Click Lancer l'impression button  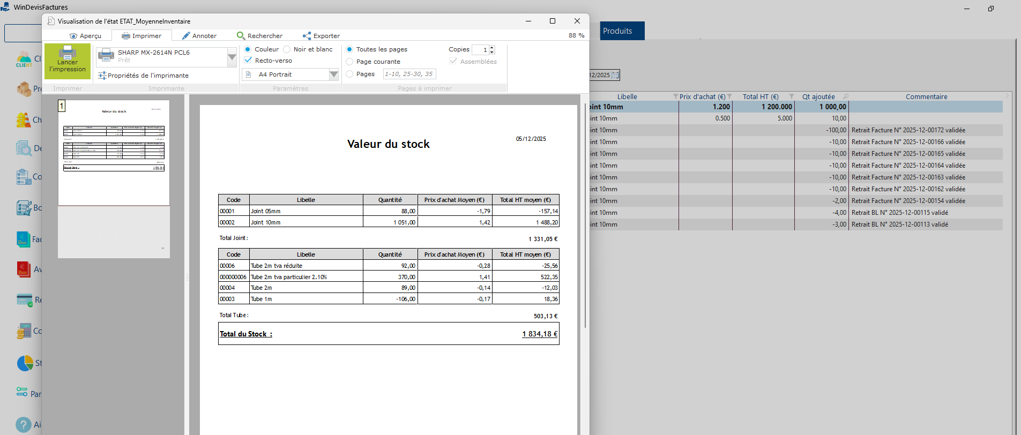tap(68, 62)
